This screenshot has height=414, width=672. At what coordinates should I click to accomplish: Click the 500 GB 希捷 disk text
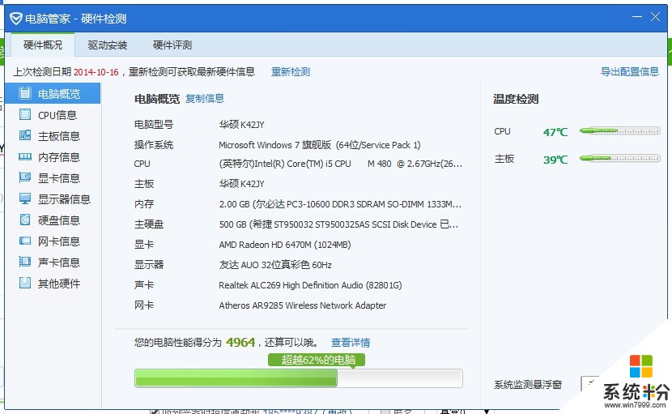click(338, 224)
